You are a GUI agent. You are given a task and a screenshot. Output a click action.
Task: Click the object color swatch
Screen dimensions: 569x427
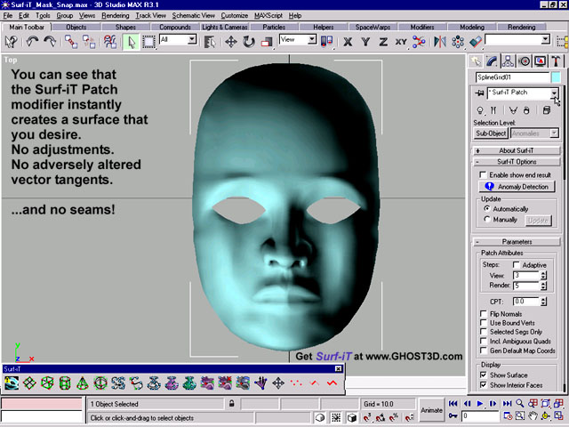click(x=556, y=77)
